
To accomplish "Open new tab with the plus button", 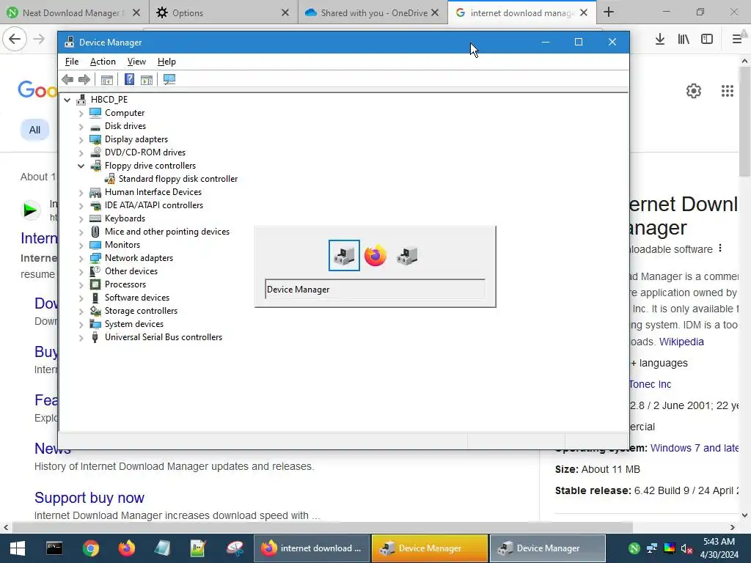I will point(608,12).
